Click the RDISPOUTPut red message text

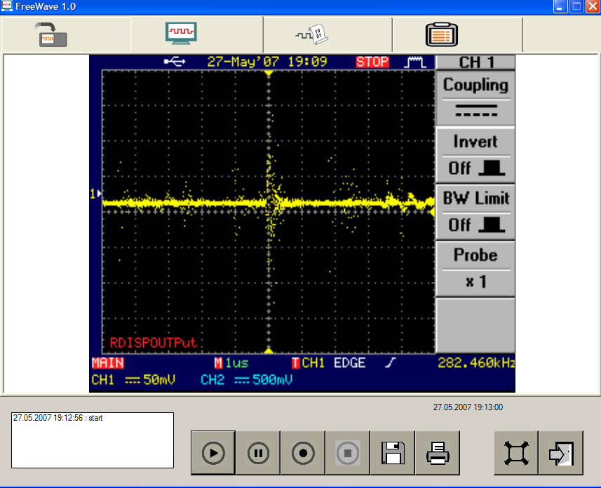coord(154,342)
